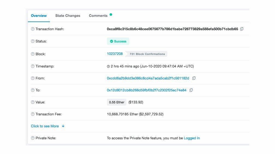Click help icon beside Private Note

click(33, 138)
